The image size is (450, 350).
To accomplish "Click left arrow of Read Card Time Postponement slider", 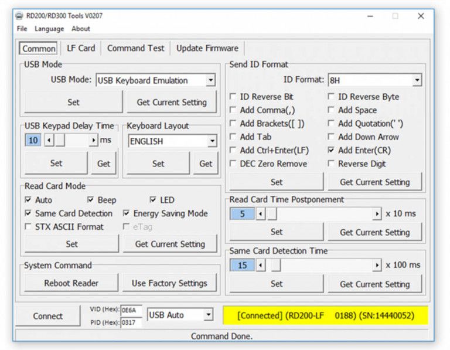I will [x=260, y=215].
